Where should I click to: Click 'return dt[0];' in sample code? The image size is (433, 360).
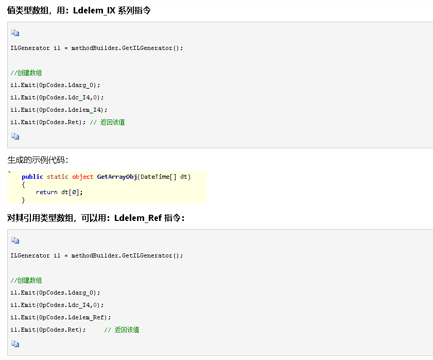[59, 192]
